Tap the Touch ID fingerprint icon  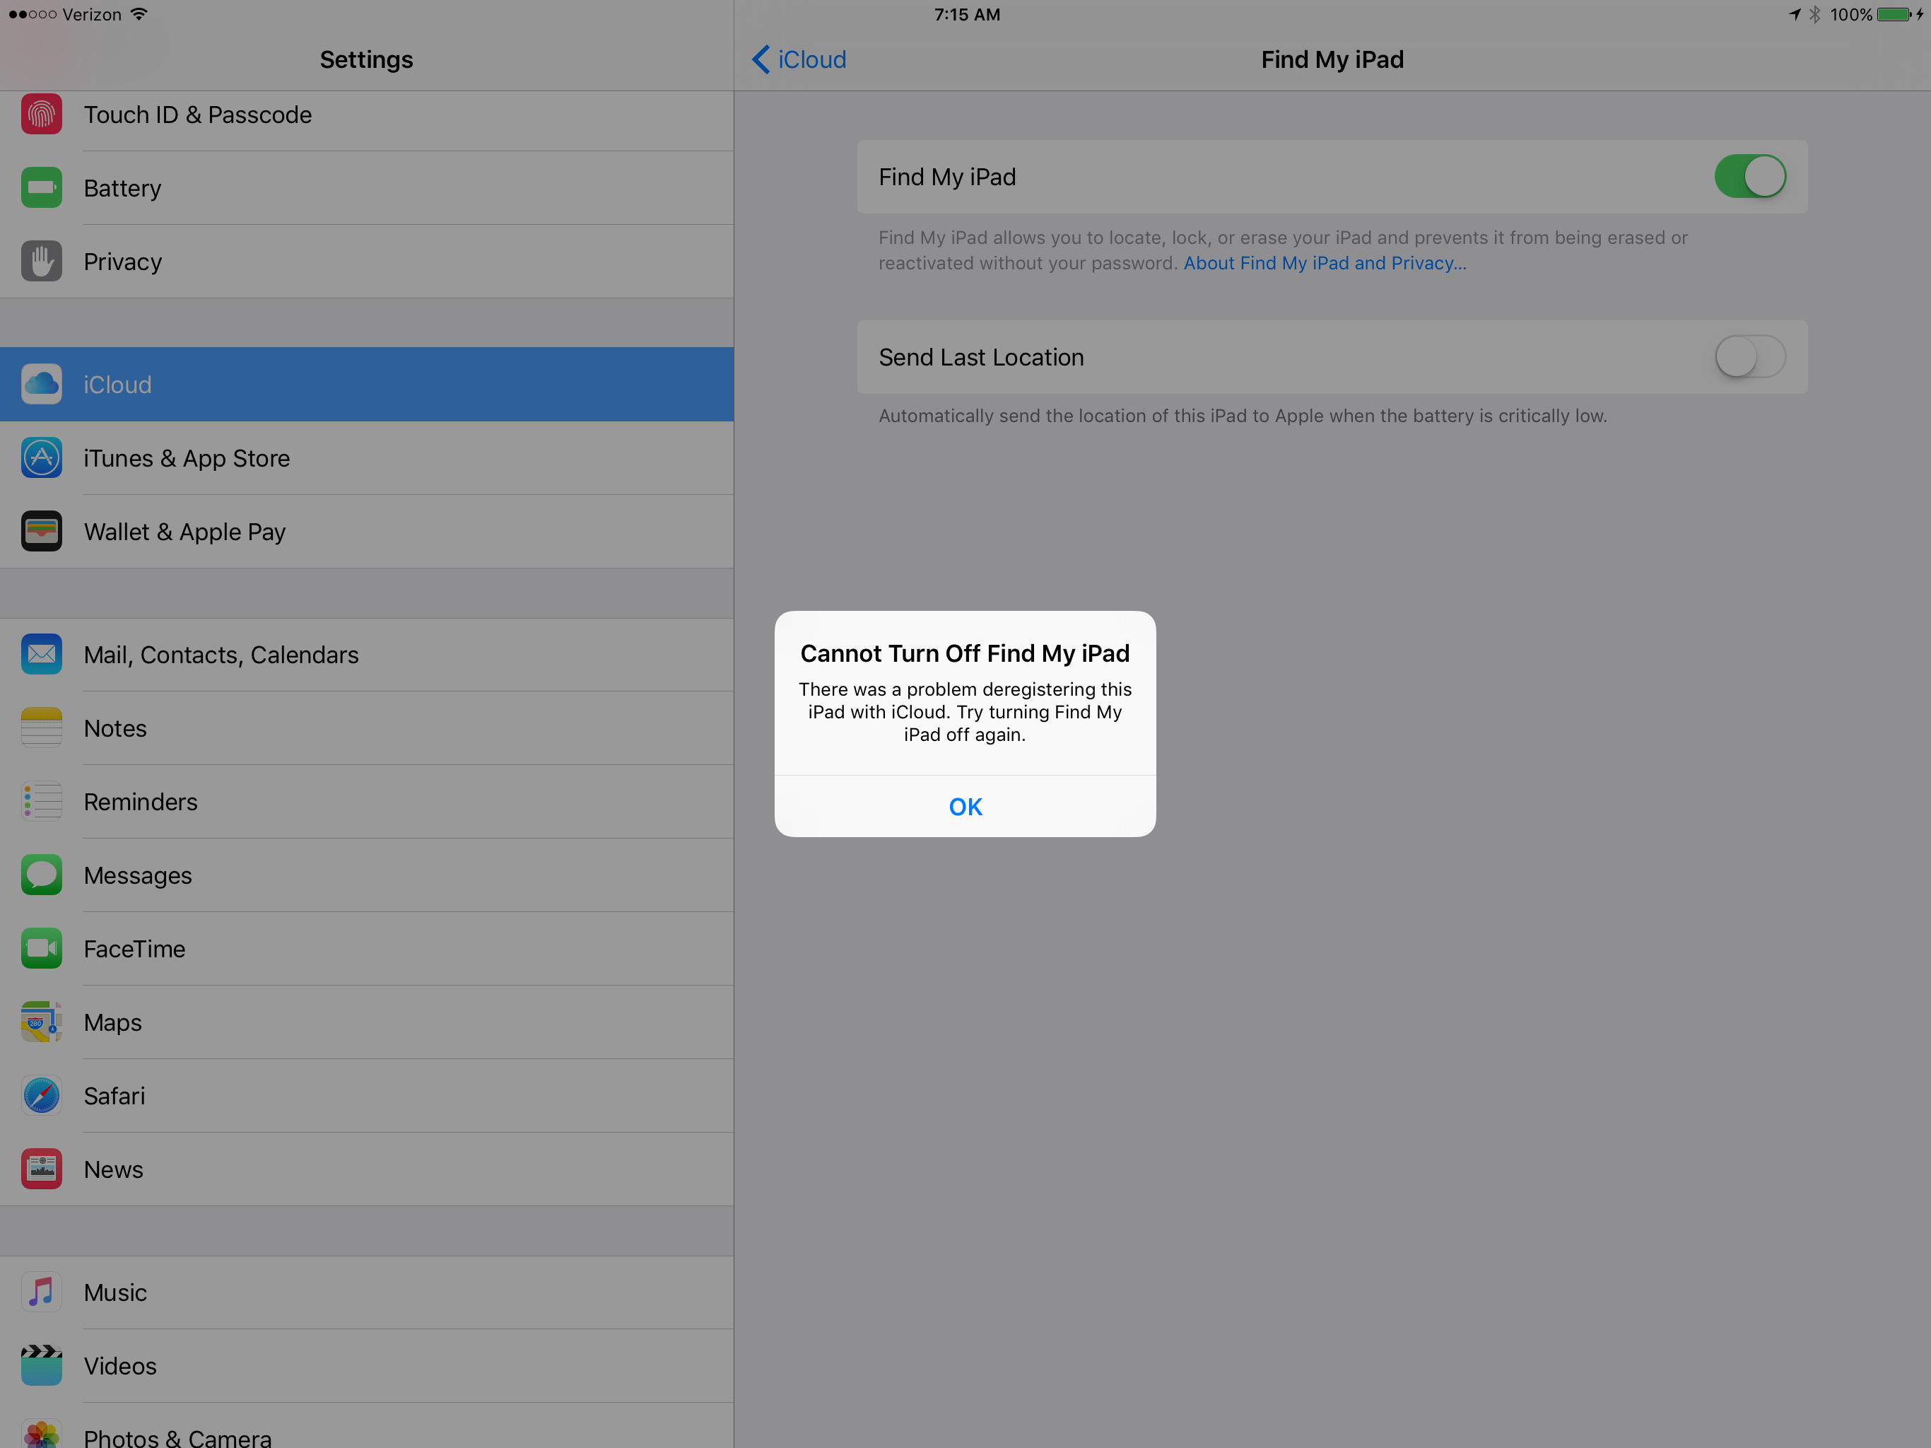pos(41,115)
